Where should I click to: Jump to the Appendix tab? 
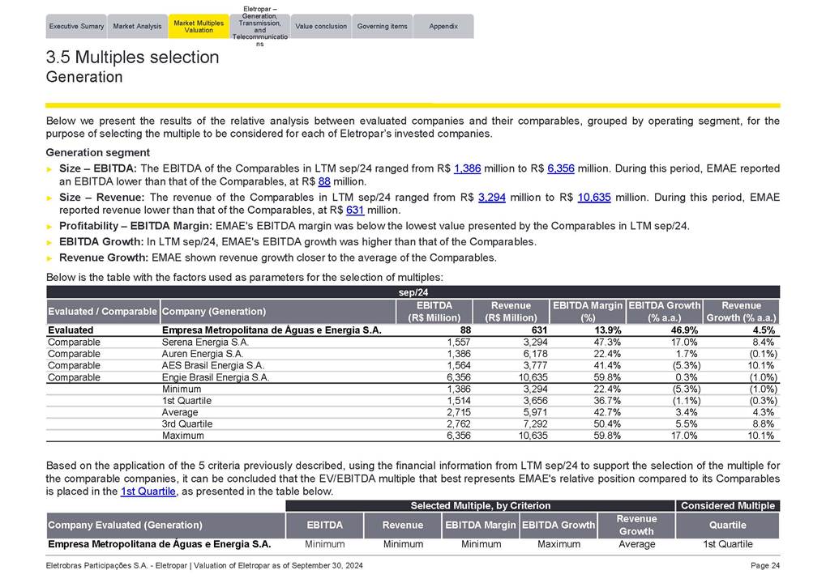click(443, 26)
